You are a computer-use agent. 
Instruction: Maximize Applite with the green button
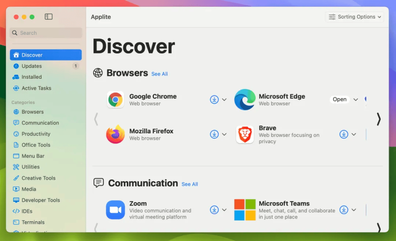point(32,17)
